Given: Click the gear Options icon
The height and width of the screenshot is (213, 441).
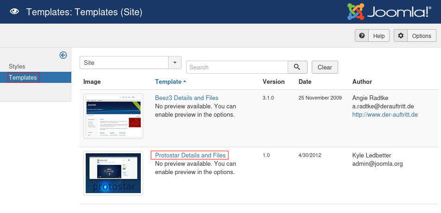Looking at the screenshot, I should 401,36.
